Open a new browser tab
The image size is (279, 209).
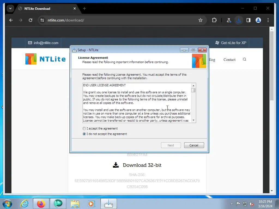click(x=84, y=8)
